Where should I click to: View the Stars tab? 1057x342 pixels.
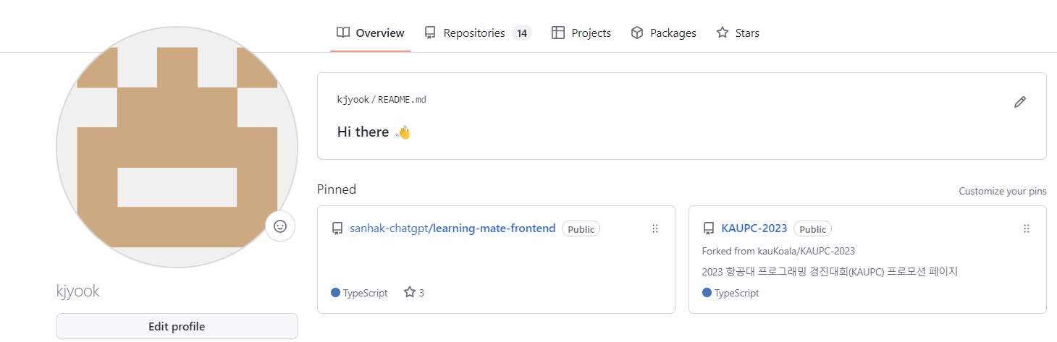(x=738, y=33)
